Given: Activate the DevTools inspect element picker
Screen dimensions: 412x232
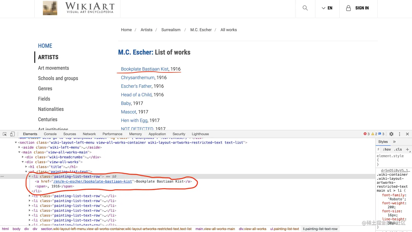Looking at the screenshot, I should click(x=5, y=134).
